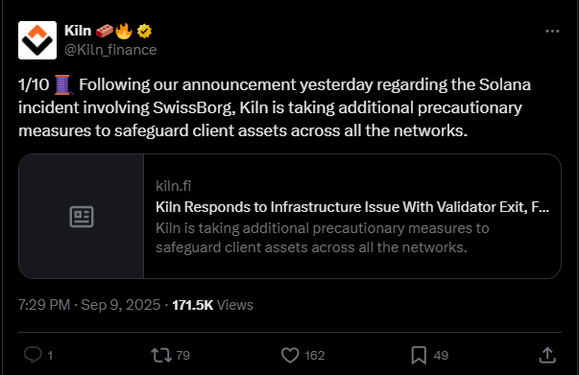Open the three-dot more options menu

click(x=552, y=32)
